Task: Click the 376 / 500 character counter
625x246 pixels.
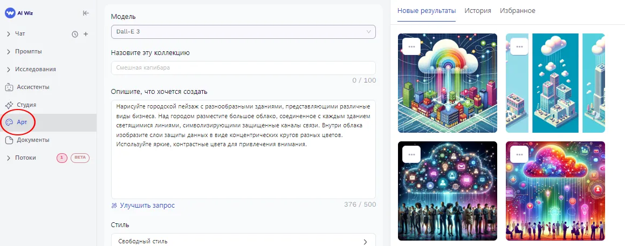Action: pyautogui.click(x=360, y=204)
